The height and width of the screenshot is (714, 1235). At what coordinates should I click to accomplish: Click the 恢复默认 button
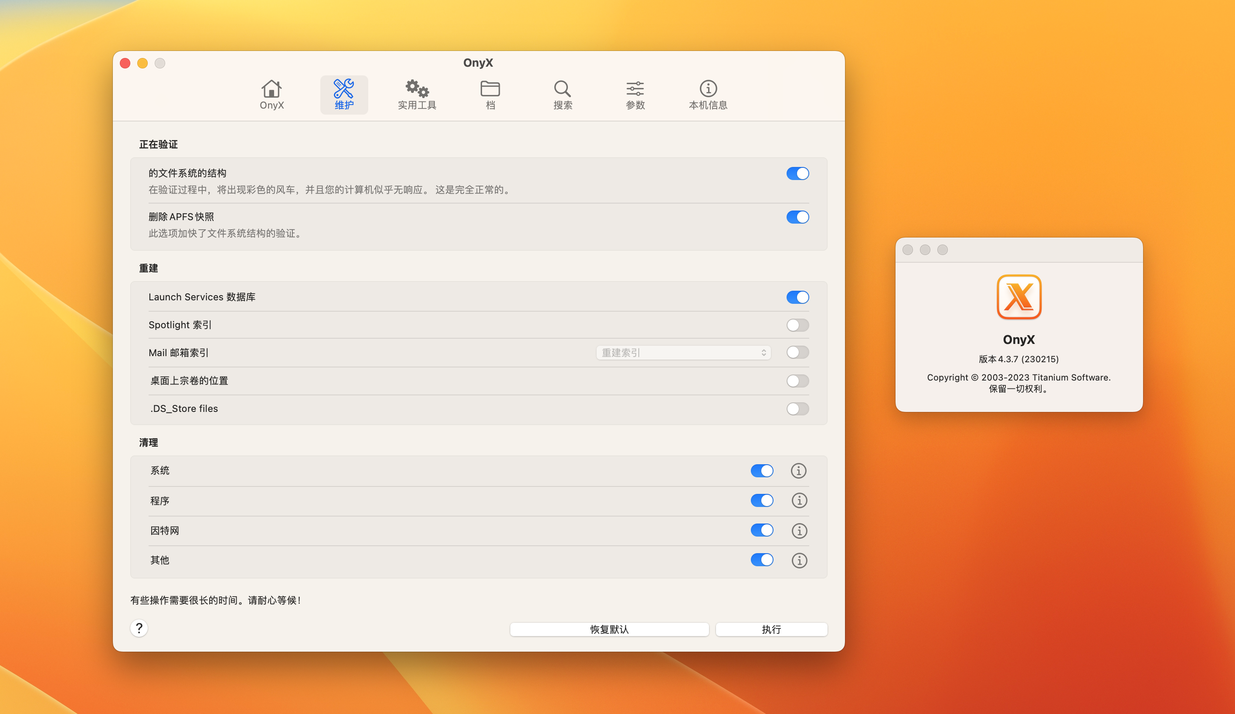[609, 629]
